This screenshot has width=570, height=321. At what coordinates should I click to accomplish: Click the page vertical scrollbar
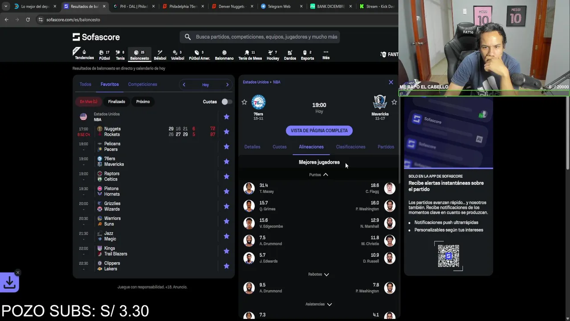568,133
